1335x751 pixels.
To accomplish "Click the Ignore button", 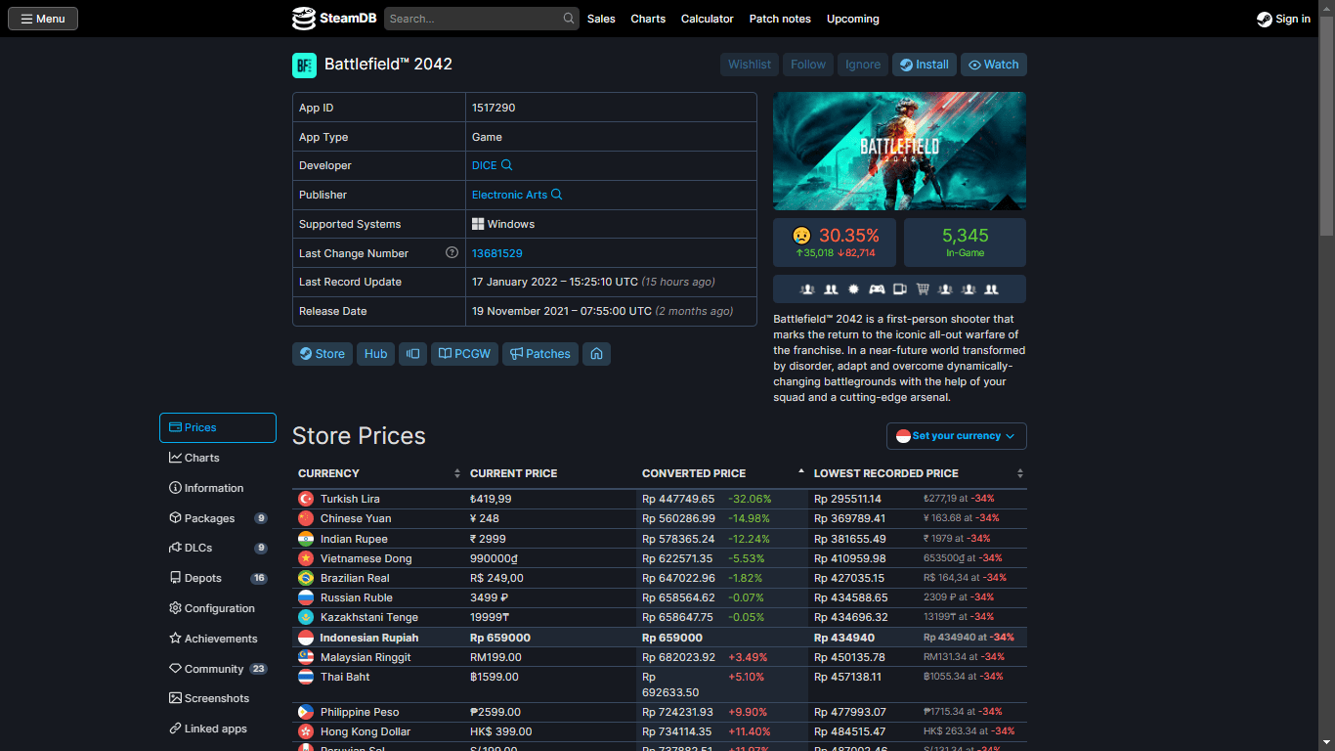I will (863, 65).
